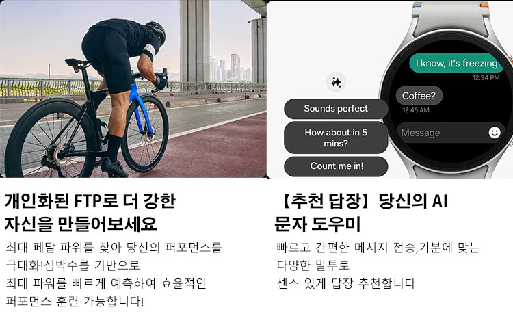
Task: Click the cyclist's black helmet
Action: tap(155, 31)
